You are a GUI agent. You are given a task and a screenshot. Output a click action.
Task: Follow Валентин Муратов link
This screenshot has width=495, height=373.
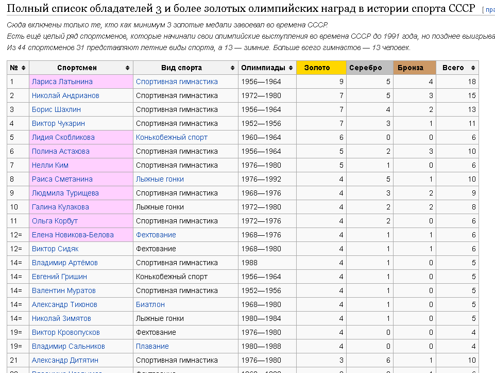point(64,290)
